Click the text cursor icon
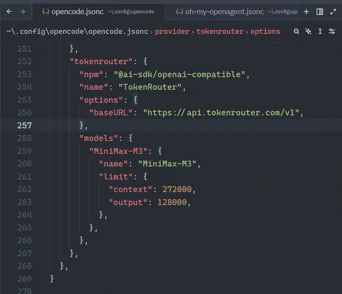Screen dimensions: 342x294 [320, 31]
